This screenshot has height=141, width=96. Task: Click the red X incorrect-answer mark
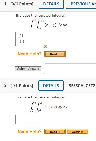[45, 46]
